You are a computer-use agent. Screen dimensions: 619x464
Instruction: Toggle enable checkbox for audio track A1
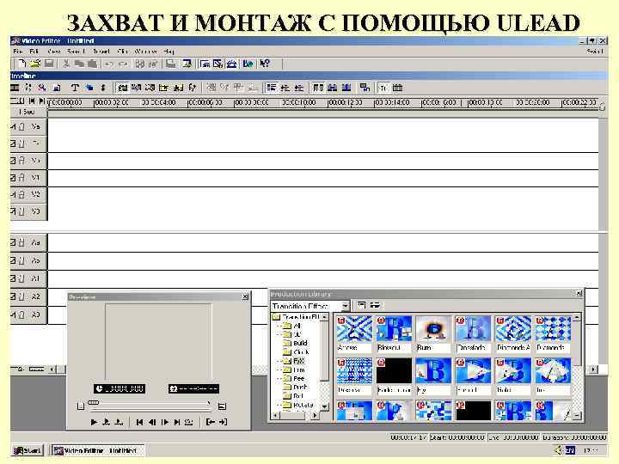(13, 278)
